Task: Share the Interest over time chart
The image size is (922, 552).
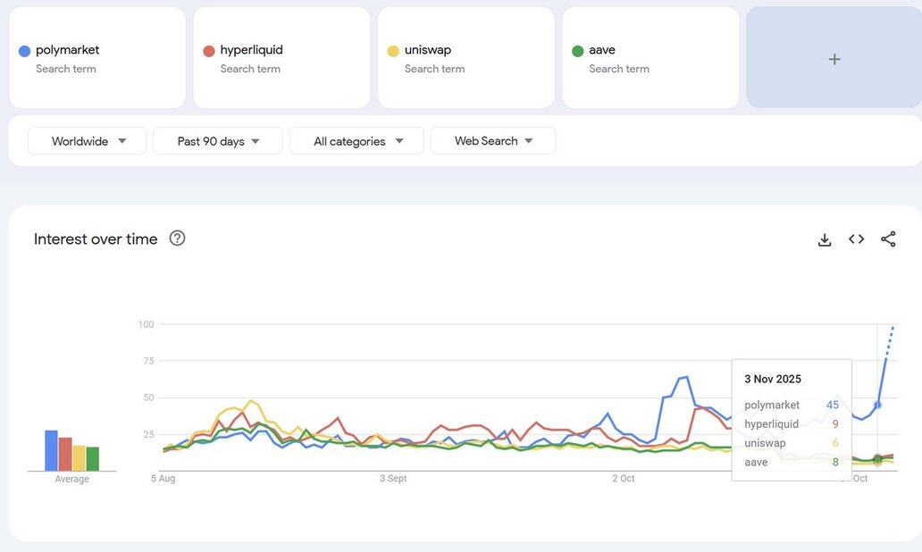Action: (x=888, y=239)
